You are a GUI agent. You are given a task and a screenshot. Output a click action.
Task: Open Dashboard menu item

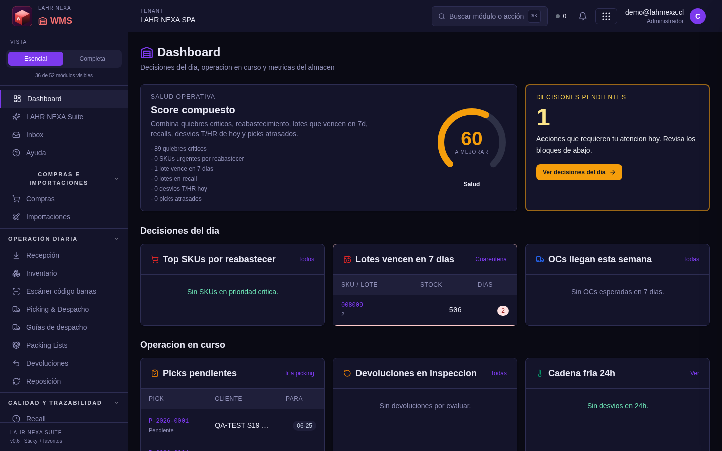(64, 99)
